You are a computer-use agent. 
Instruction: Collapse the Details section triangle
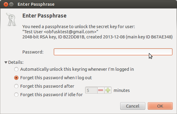6,62
